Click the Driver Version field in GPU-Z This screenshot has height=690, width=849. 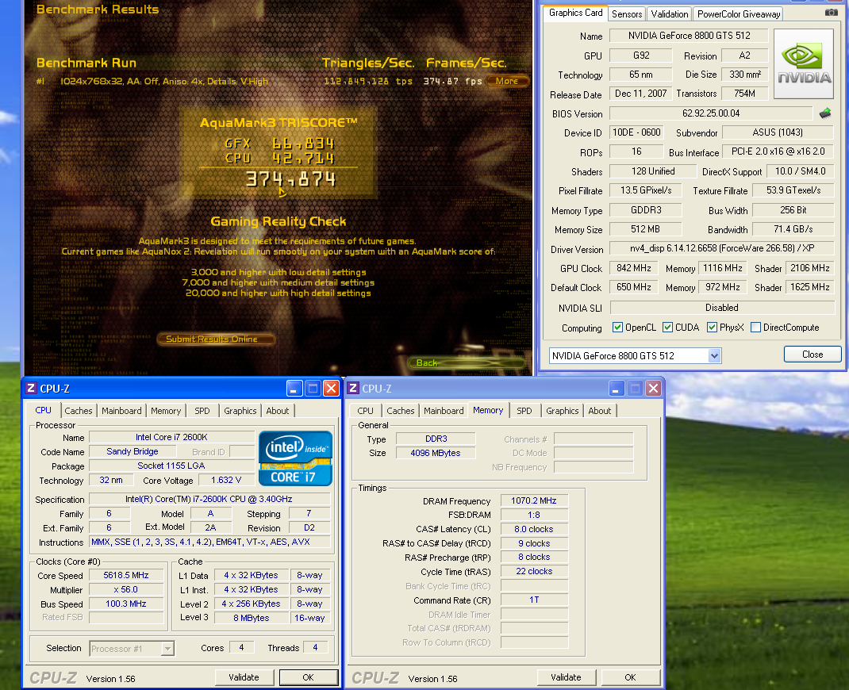tap(722, 248)
